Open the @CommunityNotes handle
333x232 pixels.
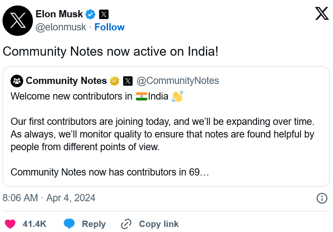pyautogui.click(x=178, y=81)
